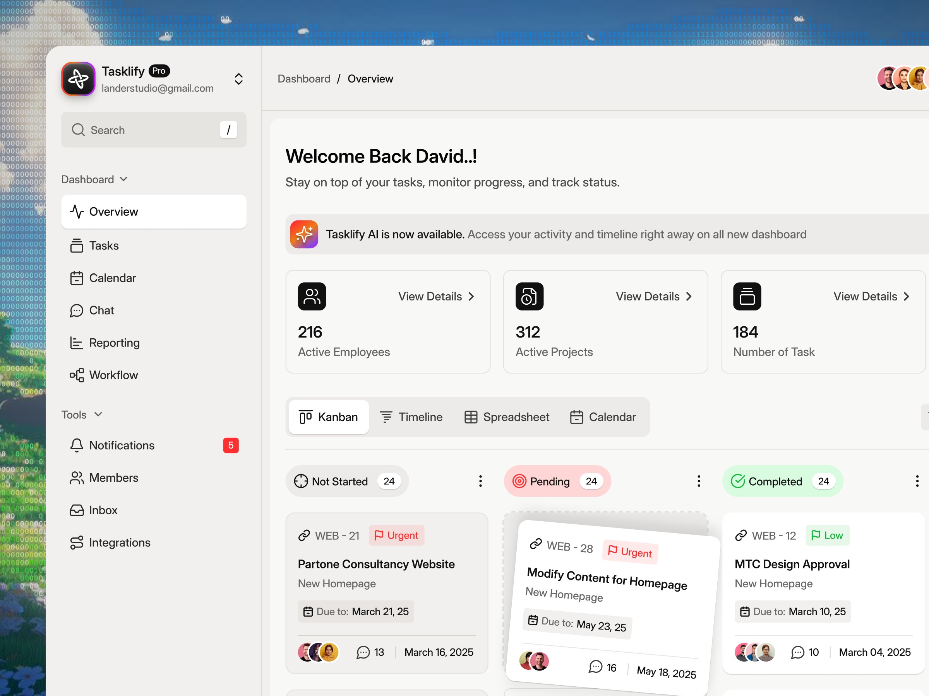Click the Active Employees people icon
The width and height of the screenshot is (929, 696).
(x=312, y=296)
